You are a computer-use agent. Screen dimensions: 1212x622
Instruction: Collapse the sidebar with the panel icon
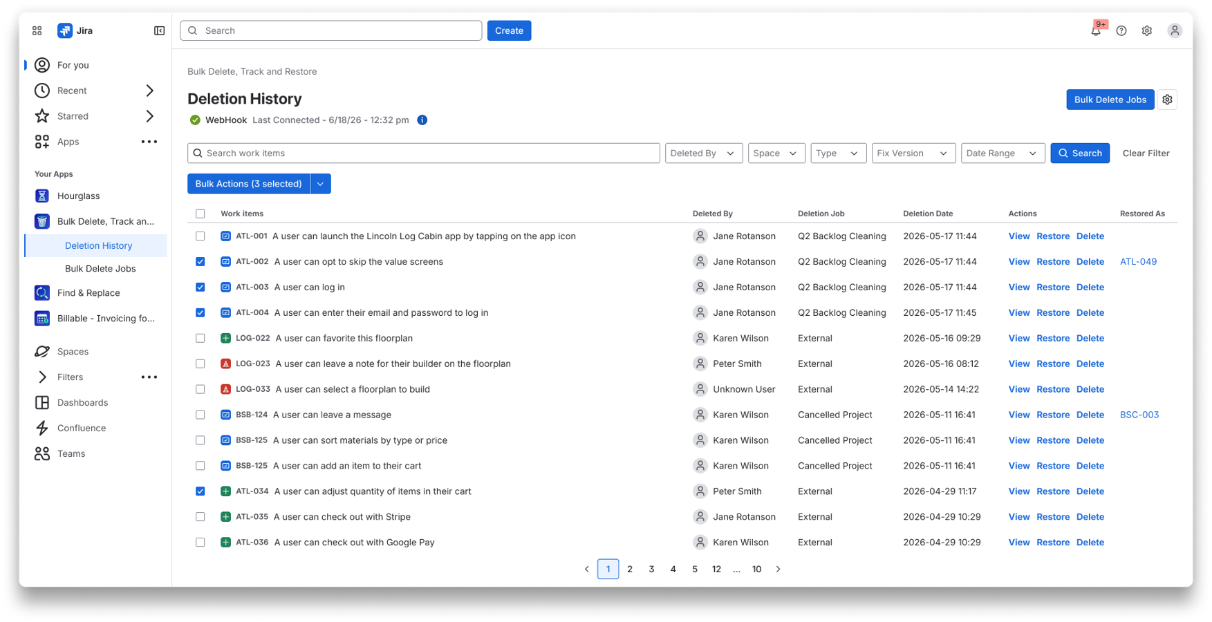tap(159, 30)
